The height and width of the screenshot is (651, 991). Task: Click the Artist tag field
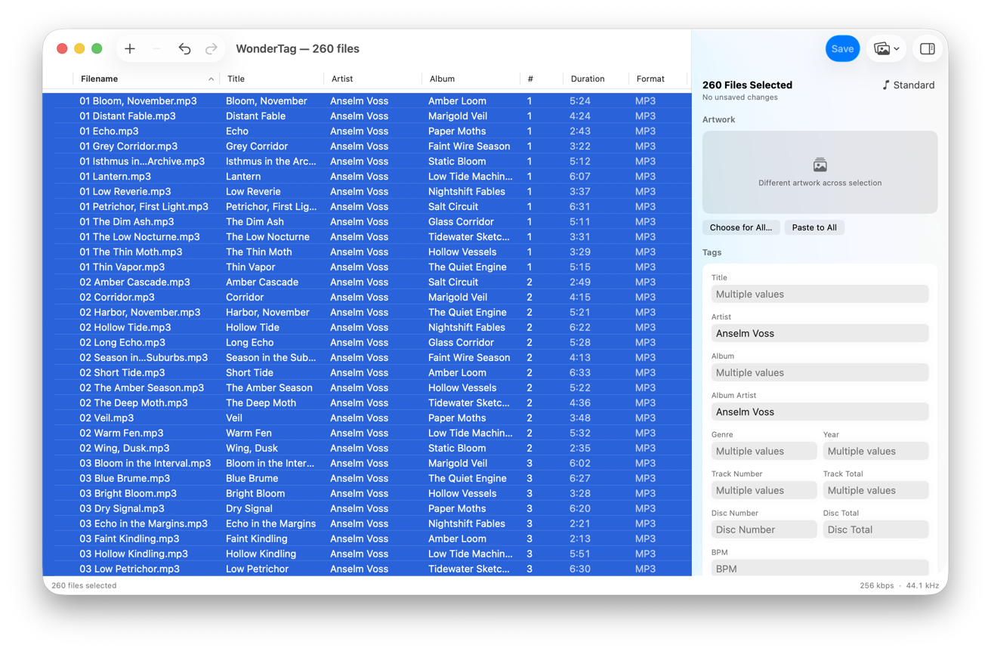[820, 334]
